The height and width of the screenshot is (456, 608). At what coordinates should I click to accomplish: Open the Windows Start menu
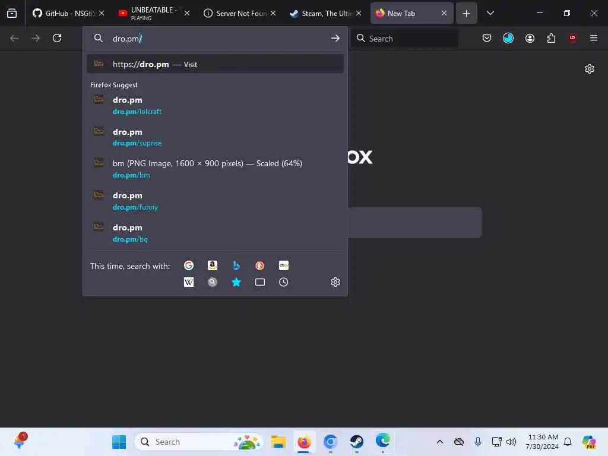119,442
